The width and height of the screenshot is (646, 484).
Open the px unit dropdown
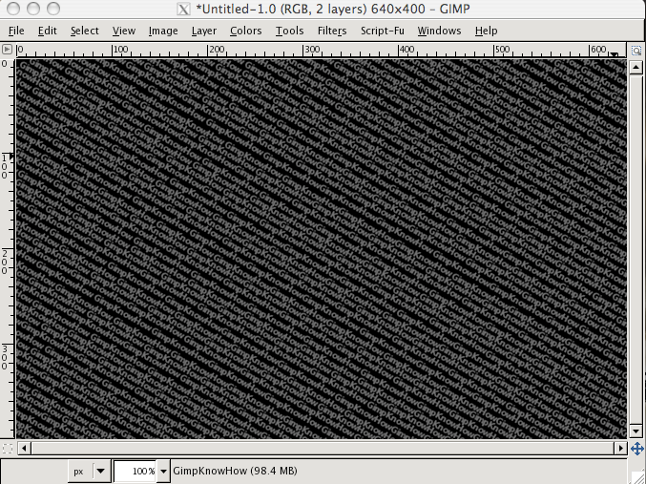pyautogui.click(x=90, y=471)
